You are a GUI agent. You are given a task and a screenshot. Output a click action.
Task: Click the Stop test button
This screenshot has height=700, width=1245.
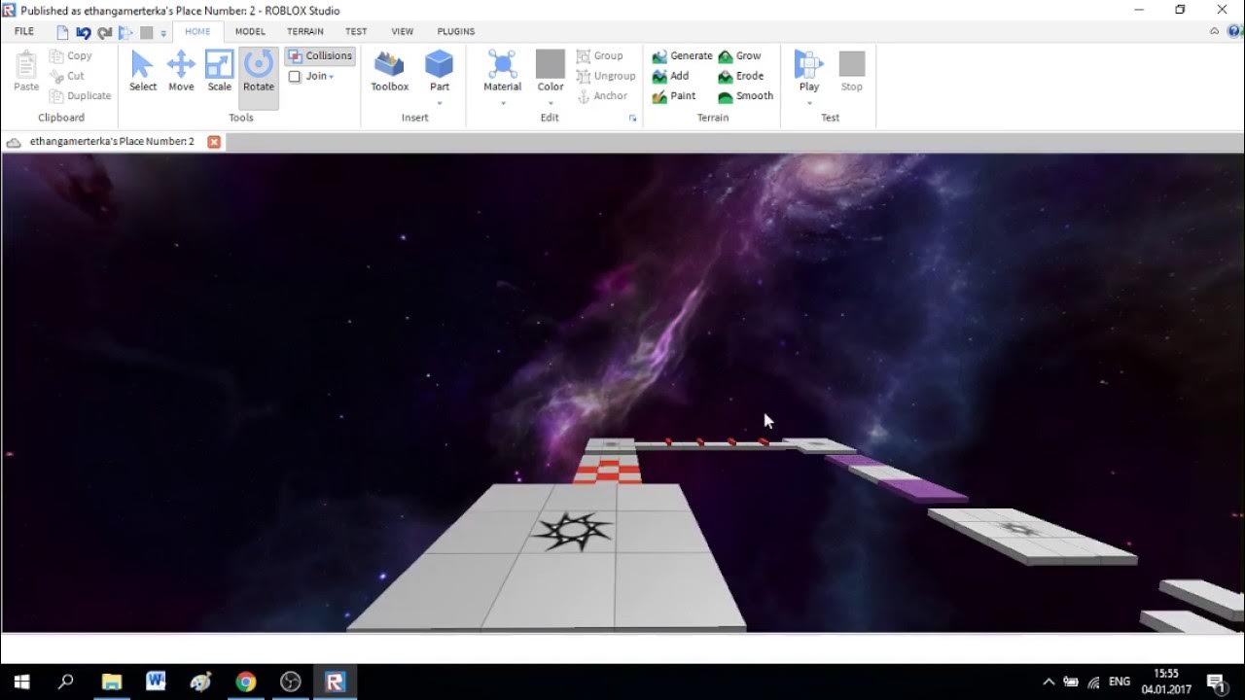(x=852, y=71)
